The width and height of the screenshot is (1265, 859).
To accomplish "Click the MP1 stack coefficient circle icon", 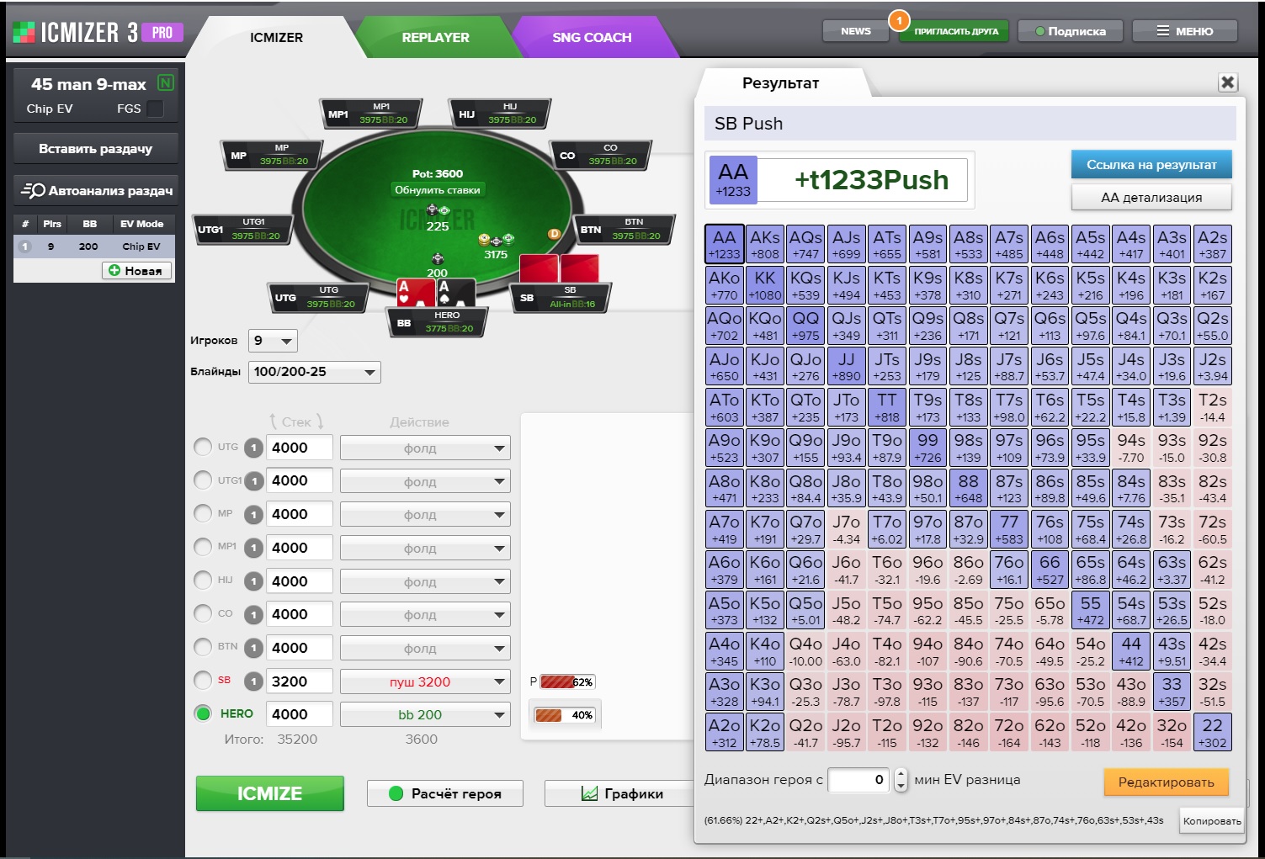I will click(x=253, y=548).
